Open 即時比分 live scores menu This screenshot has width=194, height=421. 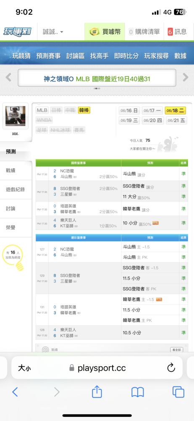(x=126, y=56)
